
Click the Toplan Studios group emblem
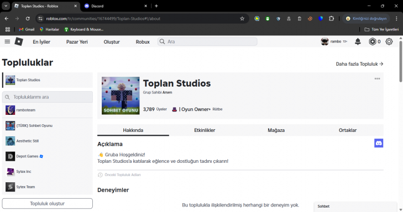(x=121, y=96)
